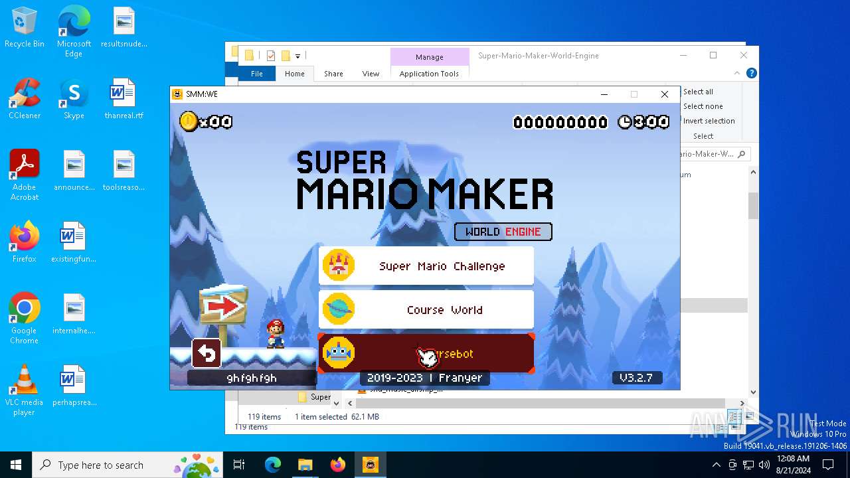Click the 2019-2023 | Franyer credit
Image resolution: width=850 pixels, height=478 pixels.
[425, 377]
